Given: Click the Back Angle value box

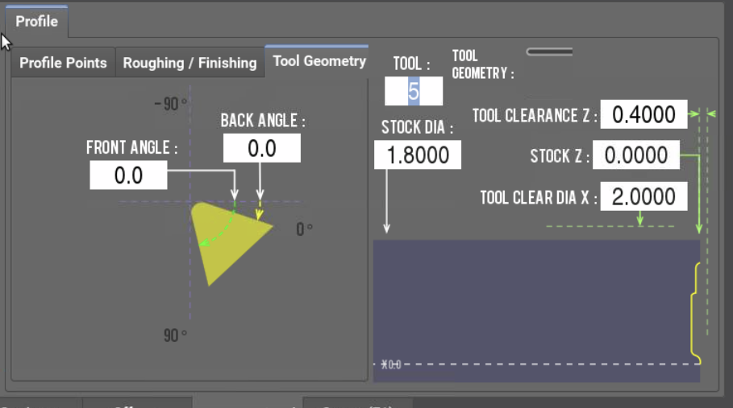Looking at the screenshot, I should 262,148.
